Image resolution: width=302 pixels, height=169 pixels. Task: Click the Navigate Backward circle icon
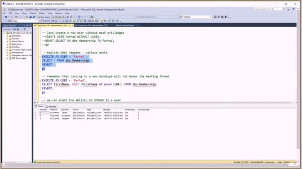[6, 17]
